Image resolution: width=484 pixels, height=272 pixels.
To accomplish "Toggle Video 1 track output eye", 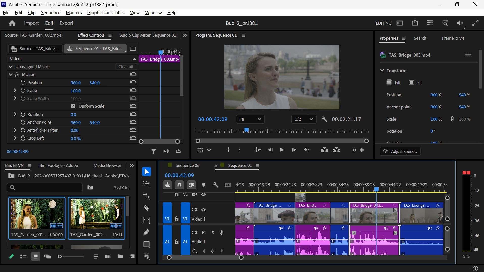I will point(203,210).
